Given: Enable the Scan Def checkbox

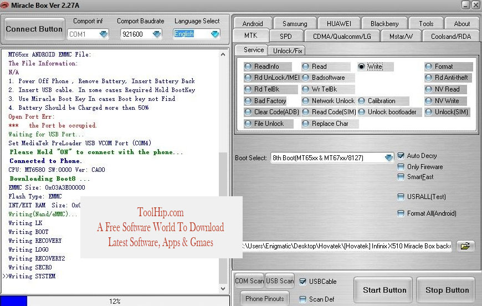Looking at the screenshot, I should tap(303, 299).
